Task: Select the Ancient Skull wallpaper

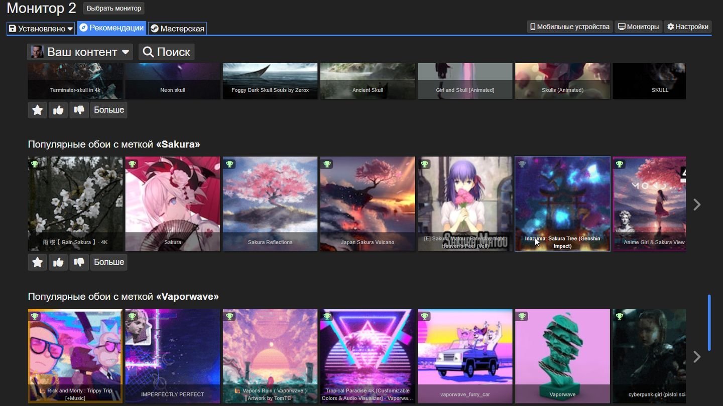Action: pyautogui.click(x=368, y=81)
